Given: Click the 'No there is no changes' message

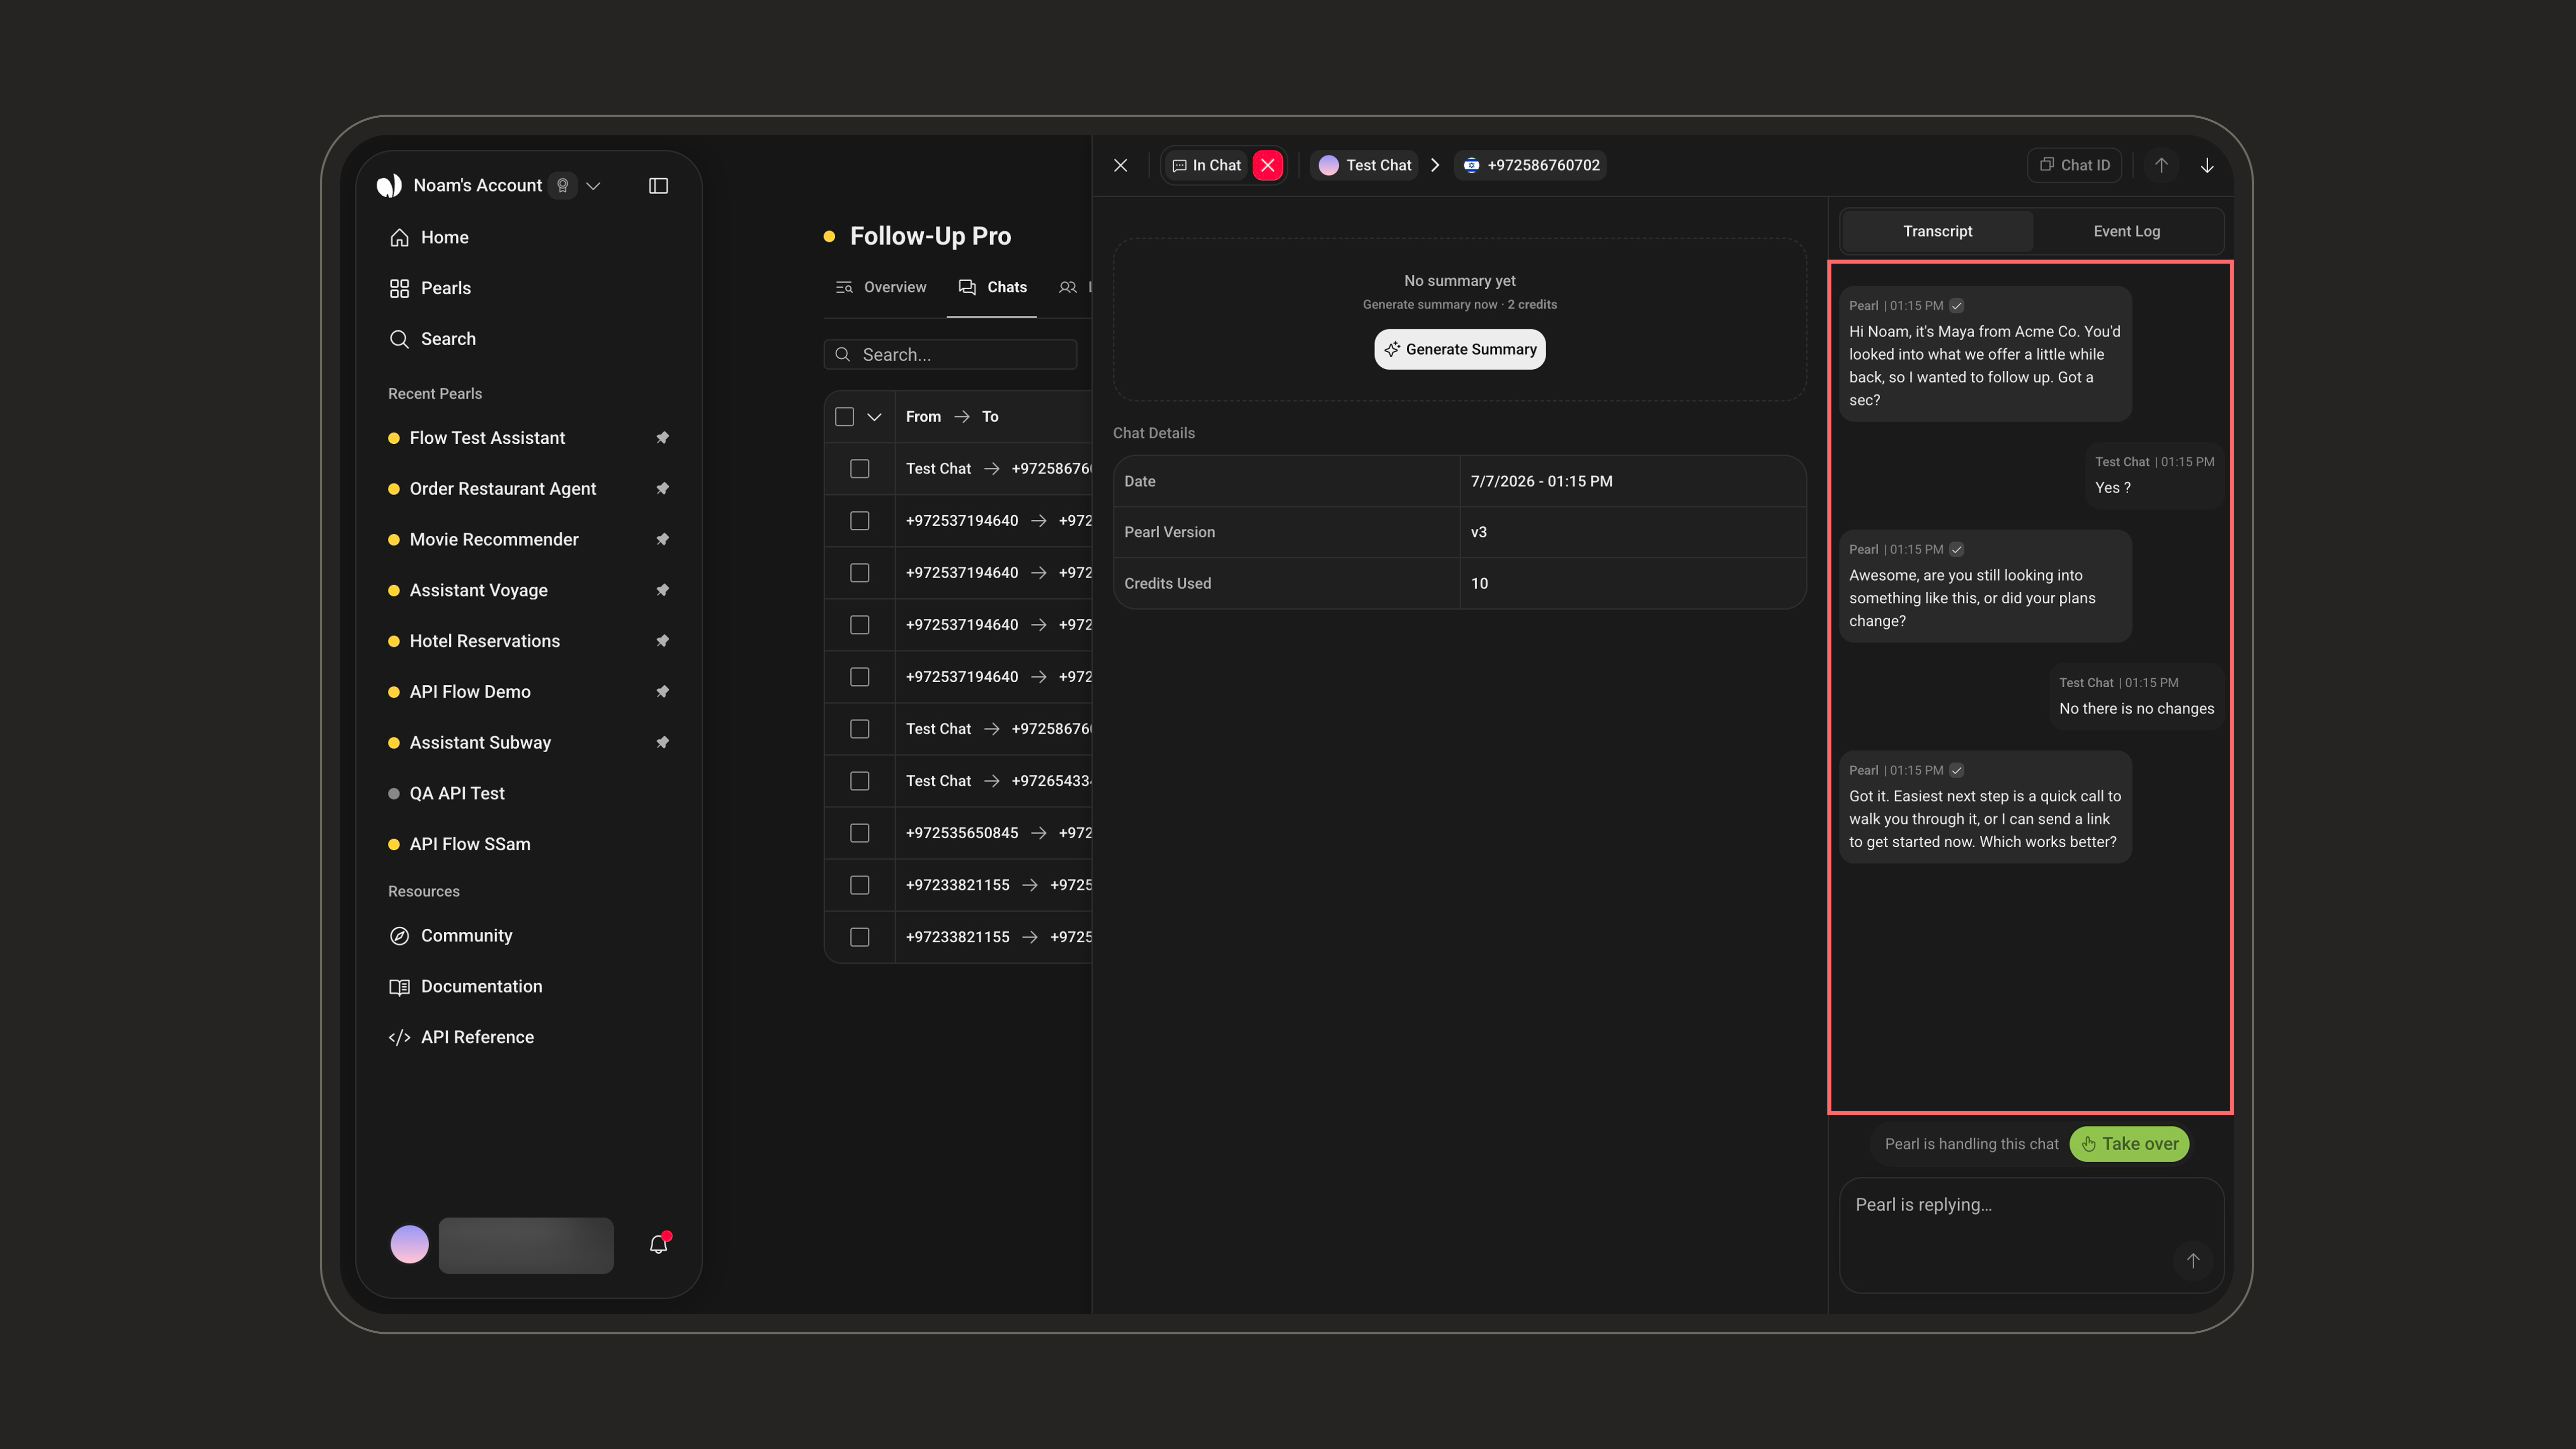Looking at the screenshot, I should pos(2136,697).
